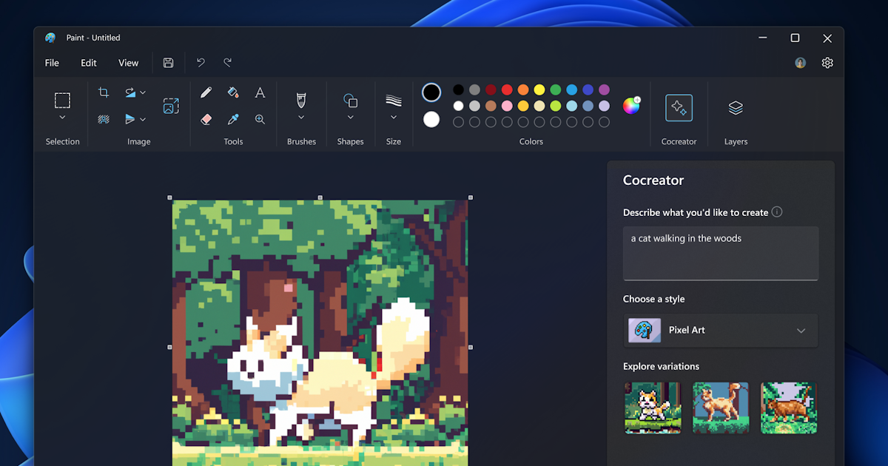Activate the Remove background tool
888x466 pixels.
point(104,119)
